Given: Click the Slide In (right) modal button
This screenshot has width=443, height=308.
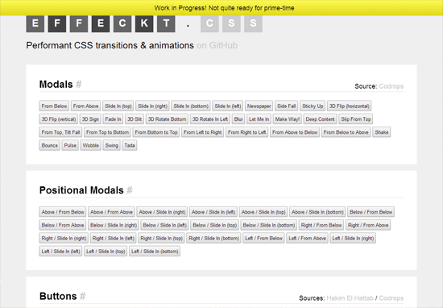Looking at the screenshot, I should tap(152, 106).
